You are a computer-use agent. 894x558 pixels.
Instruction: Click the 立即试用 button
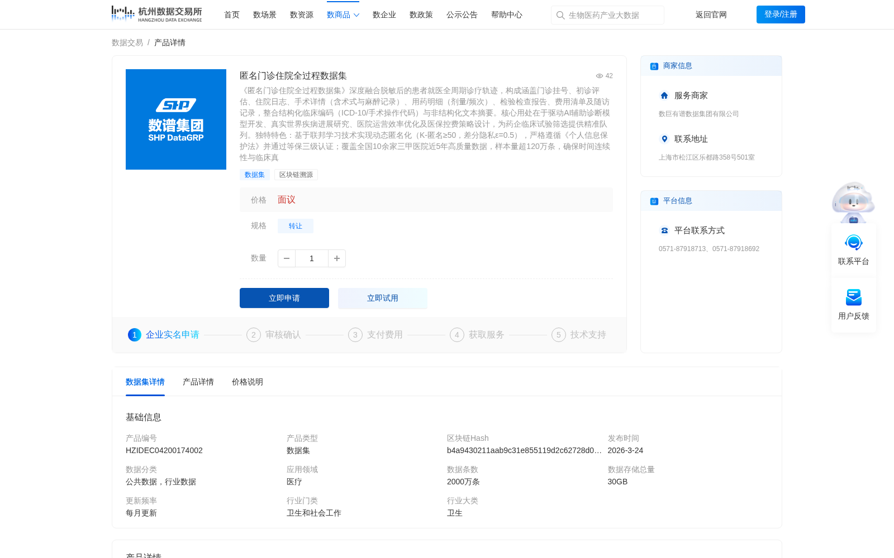[x=383, y=298]
